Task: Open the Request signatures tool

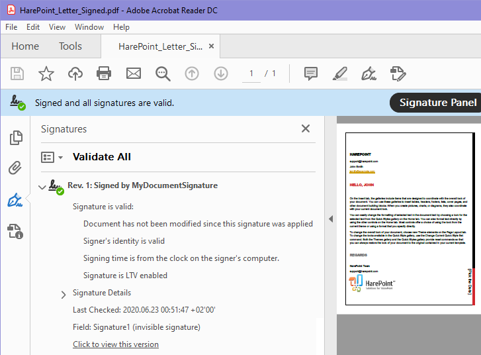Action: point(398,74)
